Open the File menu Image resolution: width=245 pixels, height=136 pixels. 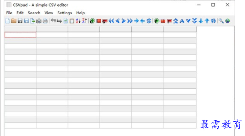[9, 13]
